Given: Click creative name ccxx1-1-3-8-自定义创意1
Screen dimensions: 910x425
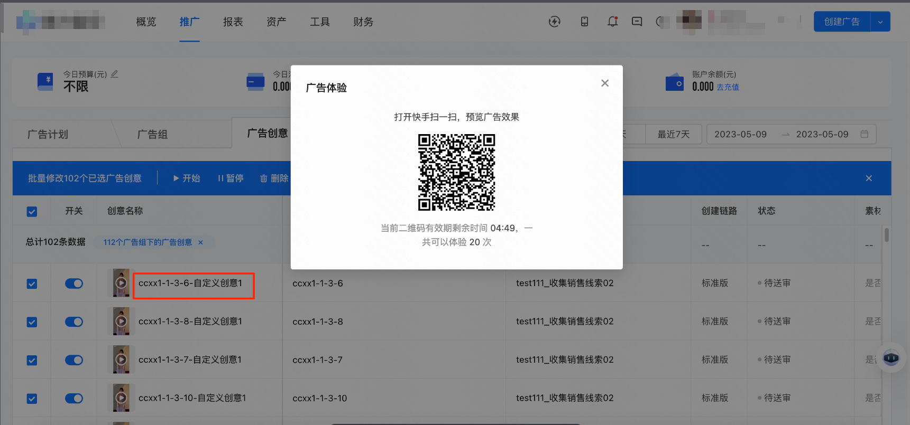Looking at the screenshot, I should [x=190, y=321].
